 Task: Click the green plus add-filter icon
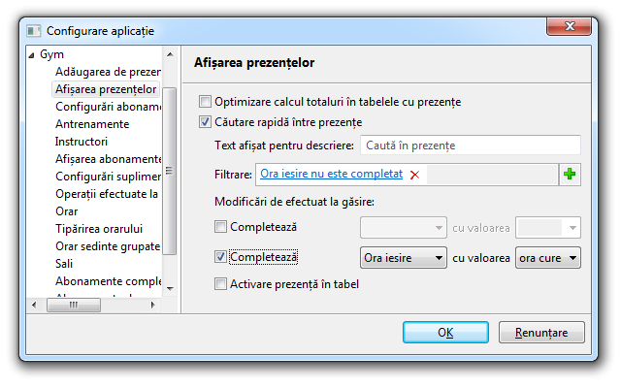click(570, 175)
